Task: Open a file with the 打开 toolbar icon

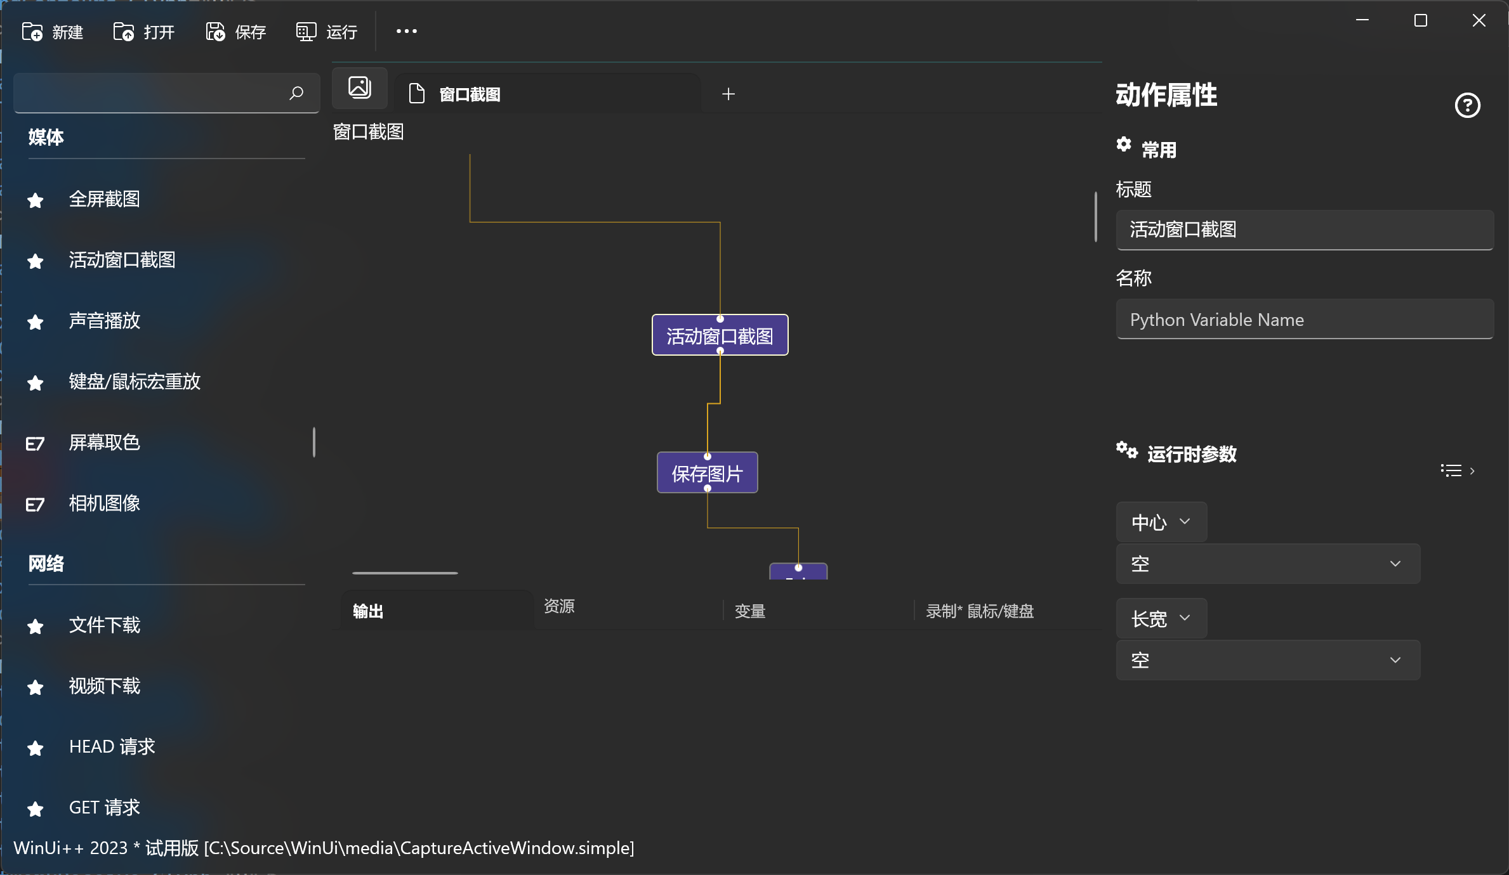Action: coord(123,31)
